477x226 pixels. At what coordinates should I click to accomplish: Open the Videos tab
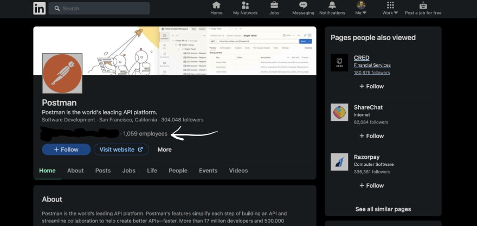tap(238, 171)
